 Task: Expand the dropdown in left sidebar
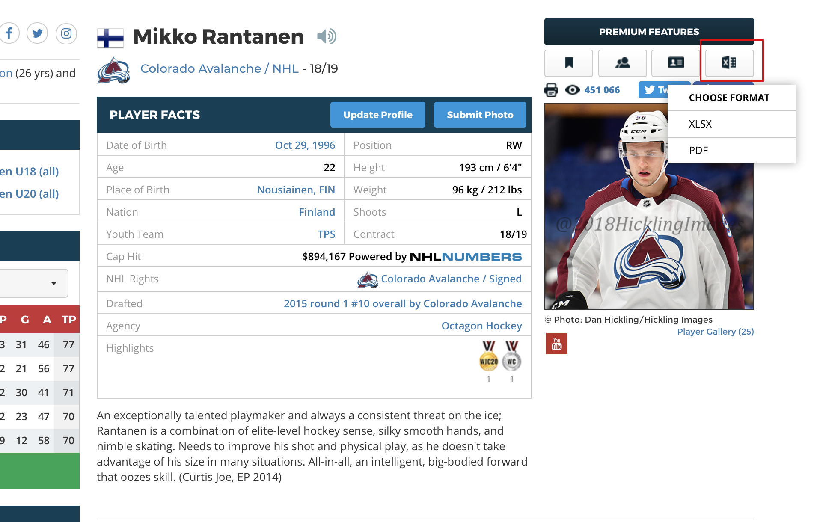(x=34, y=283)
